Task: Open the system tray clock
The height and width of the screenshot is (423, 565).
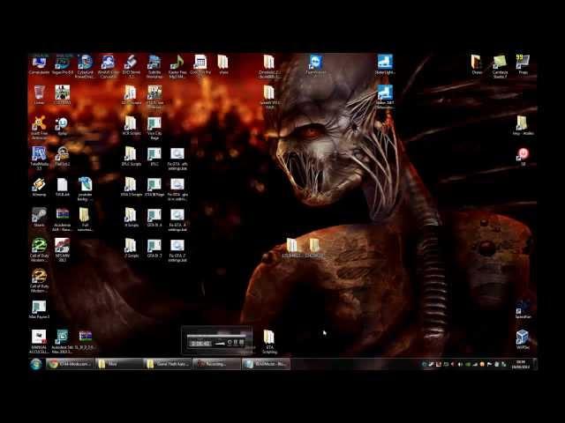Action: click(520, 364)
